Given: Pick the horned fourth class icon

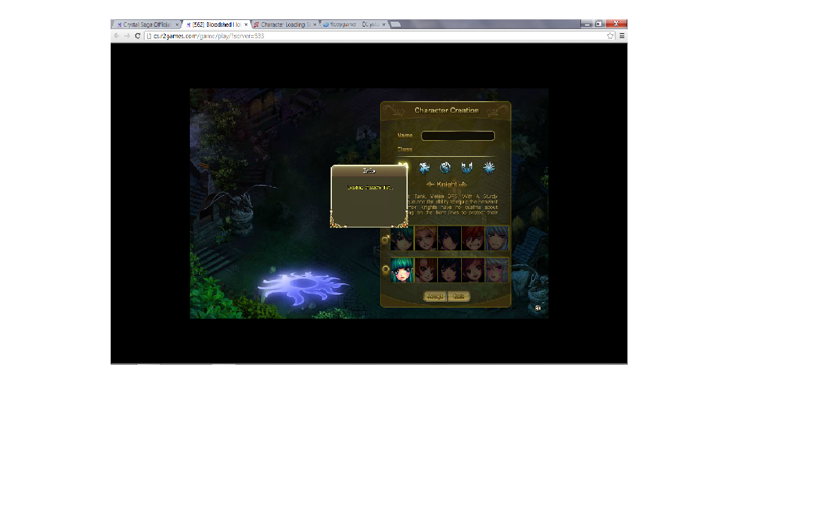Looking at the screenshot, I should (467, 168).
